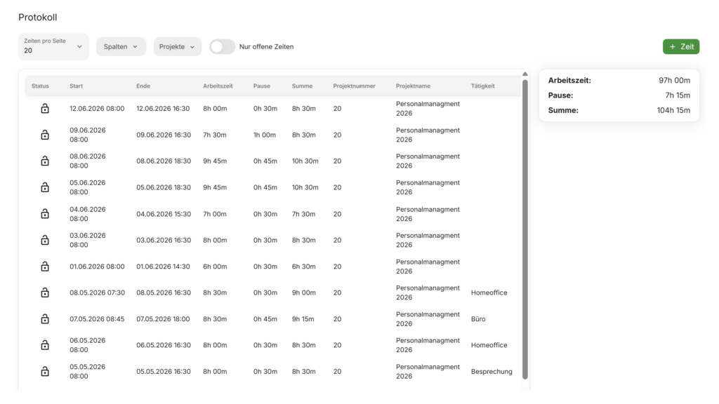719x404 pixels.
Task: Click the lock icon for 12.06.2026 entry
Action: point(44,109)
